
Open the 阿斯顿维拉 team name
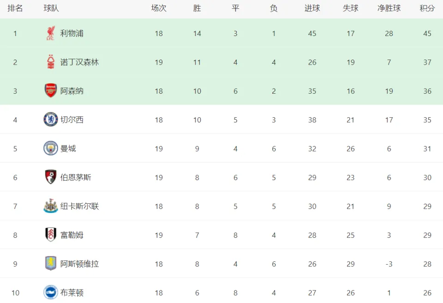79,264
